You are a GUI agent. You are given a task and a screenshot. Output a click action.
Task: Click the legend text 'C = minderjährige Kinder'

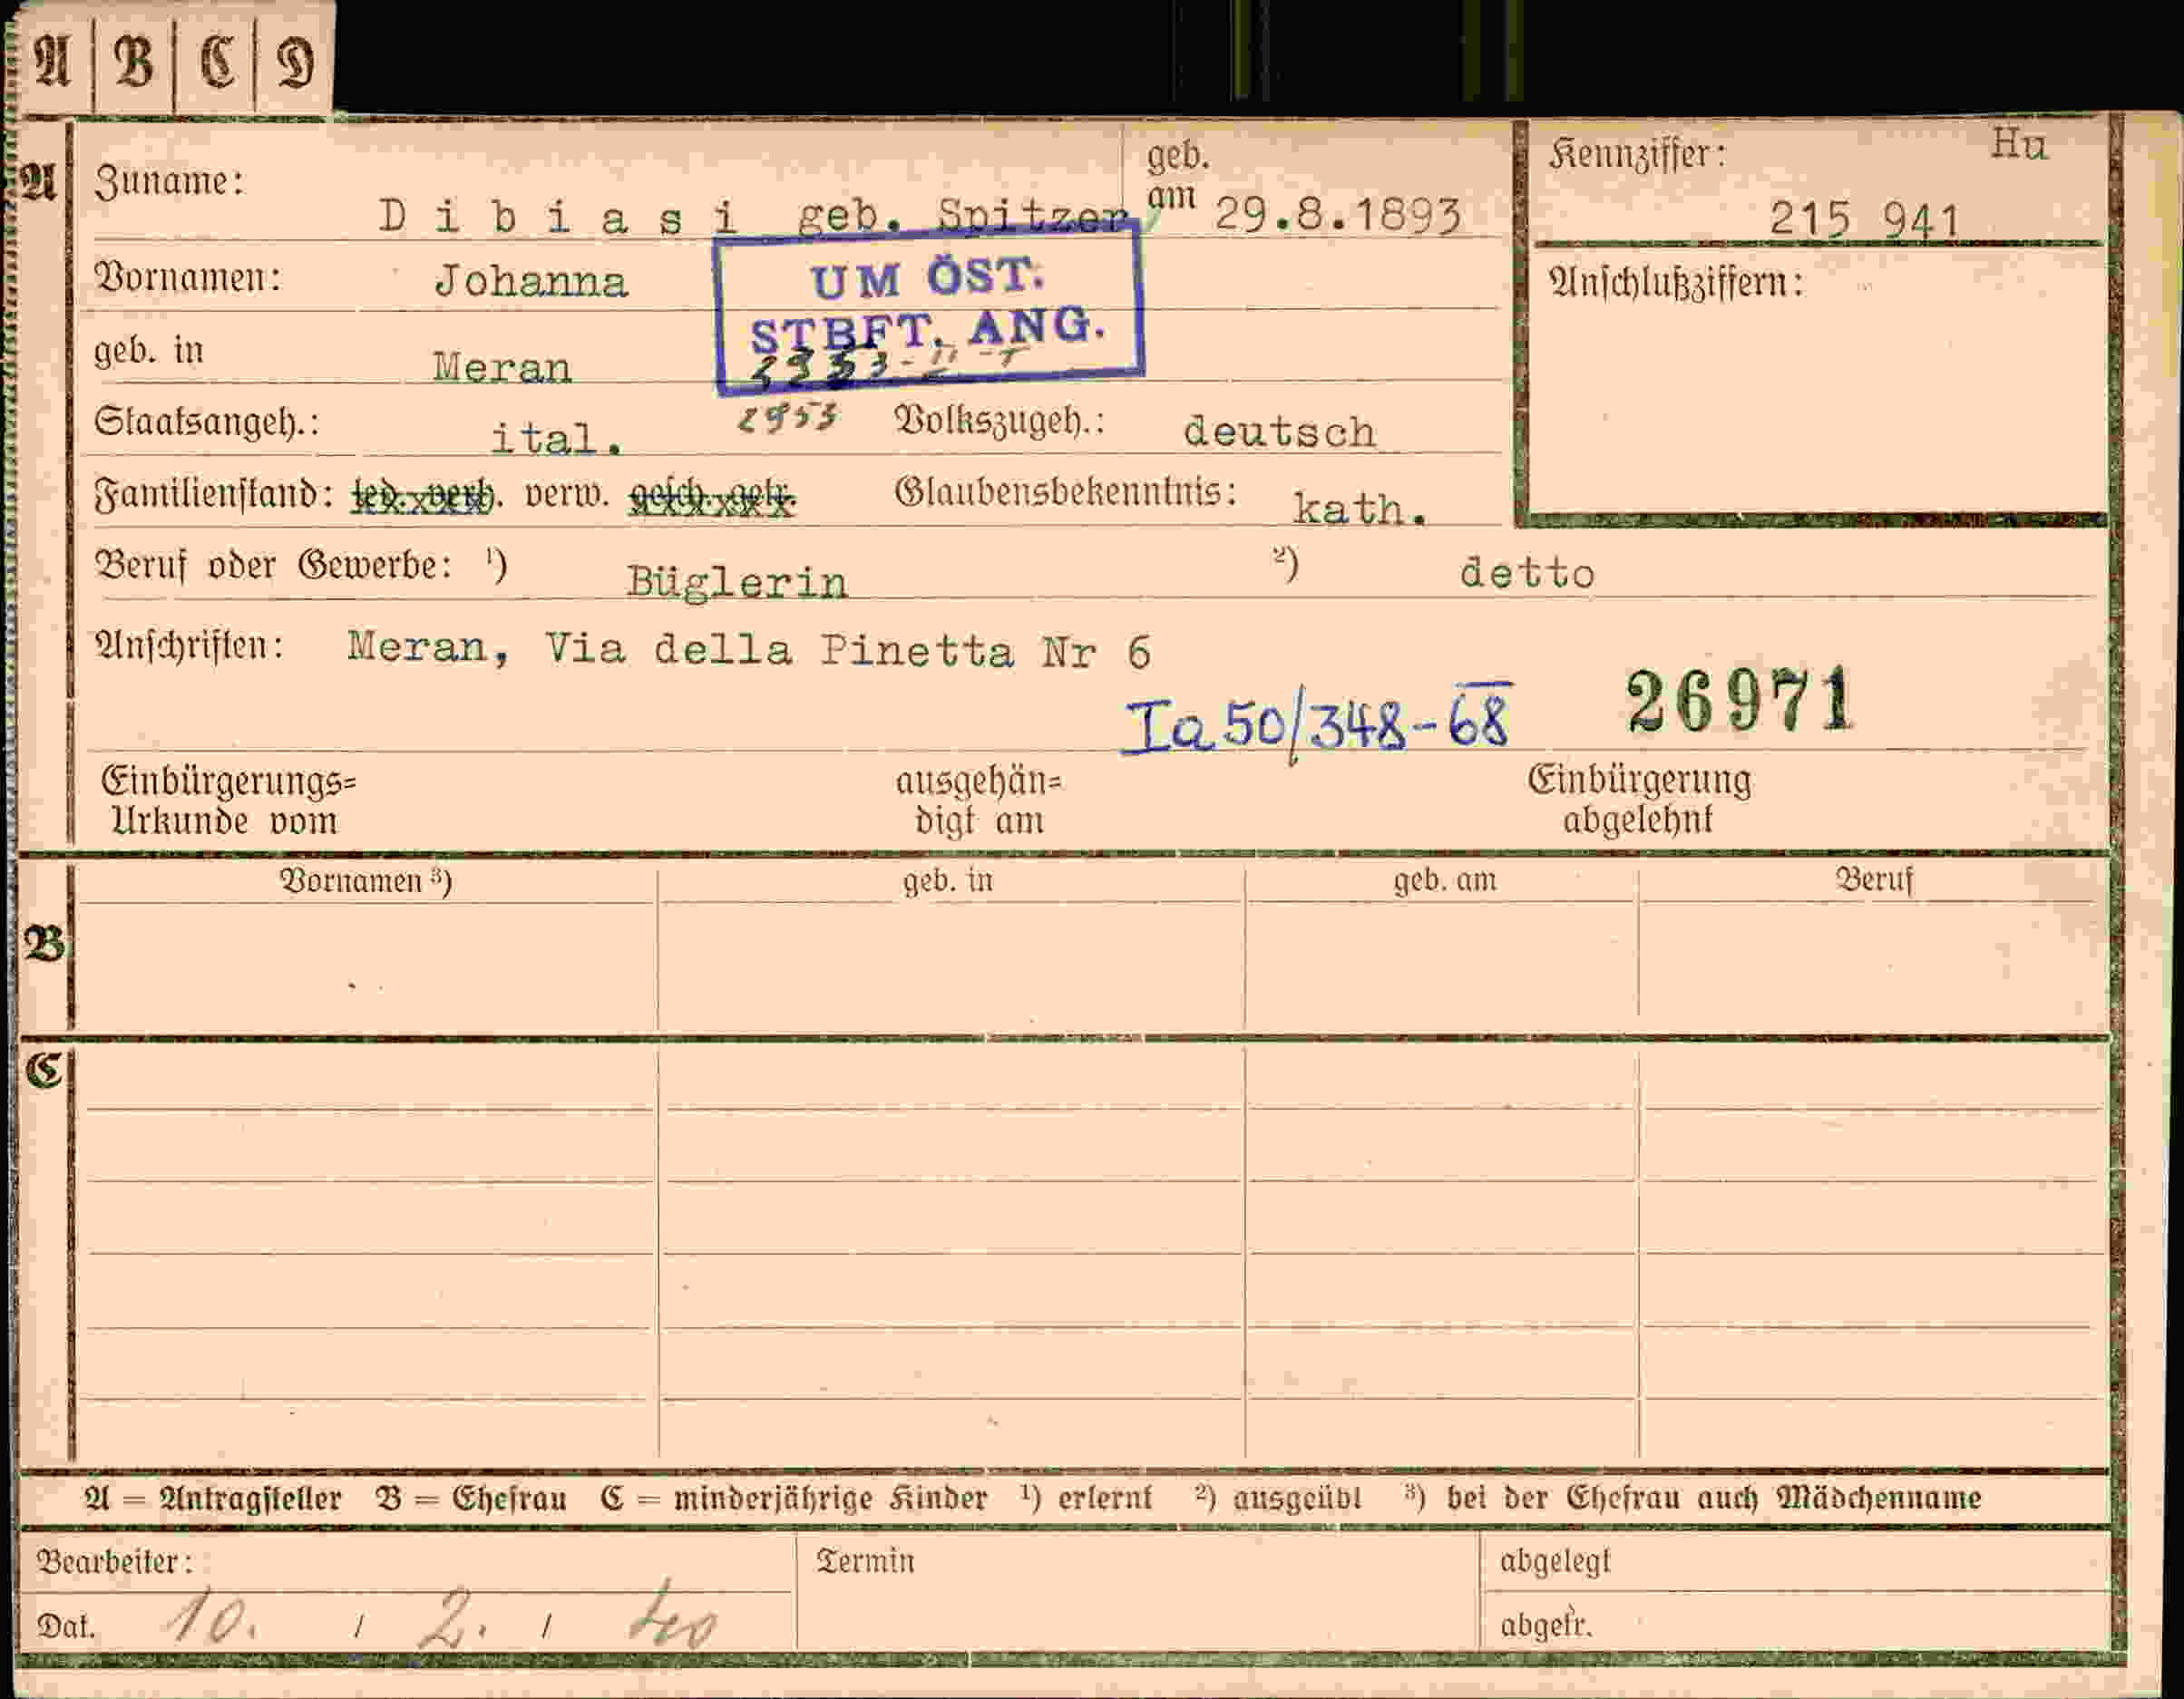[x=794, y=1498]
